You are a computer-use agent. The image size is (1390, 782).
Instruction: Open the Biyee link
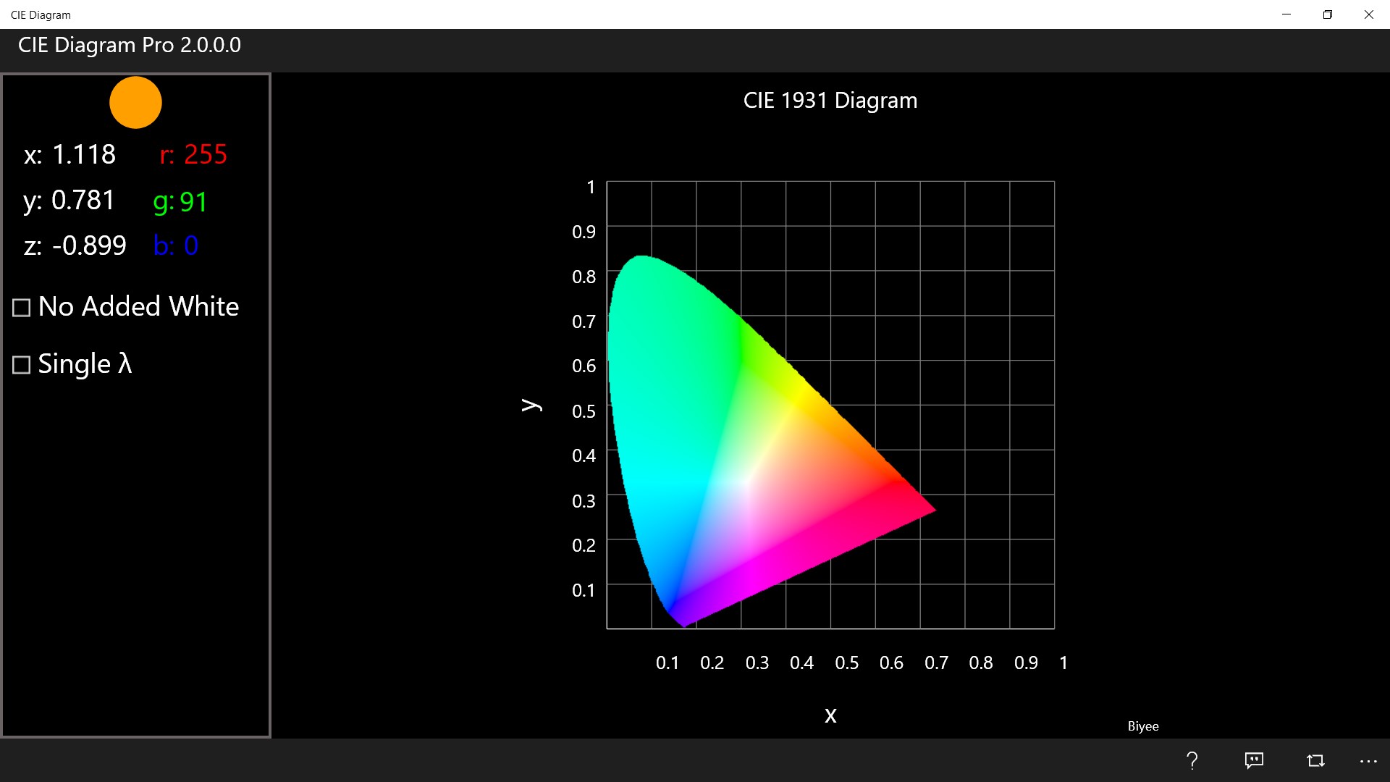[1142, 726]
